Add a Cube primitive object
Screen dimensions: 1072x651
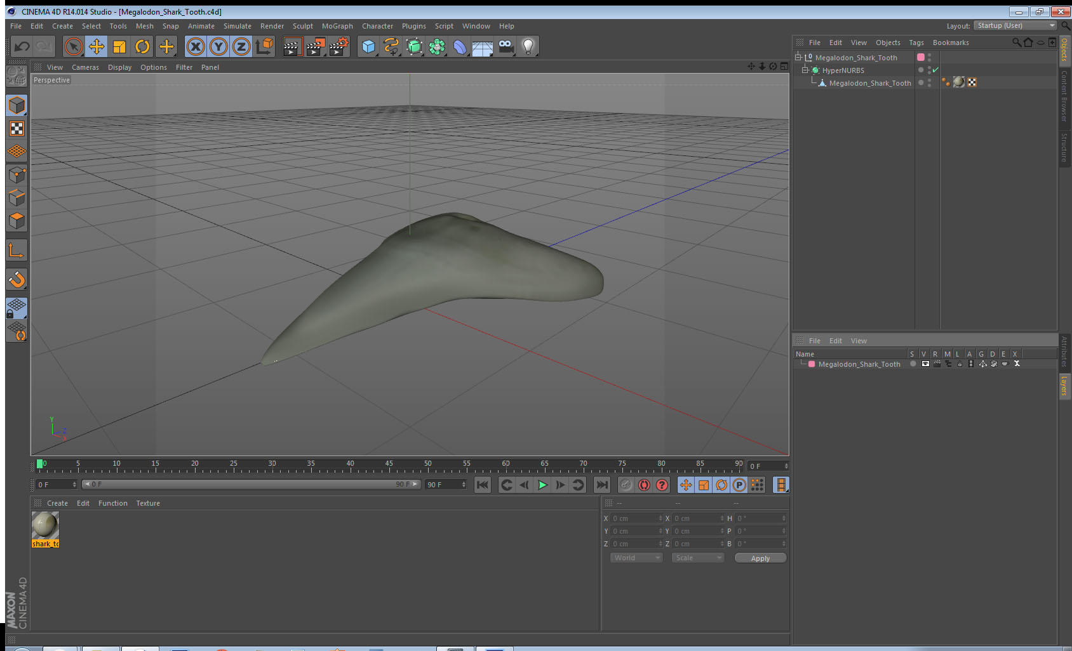coord(368,46)
